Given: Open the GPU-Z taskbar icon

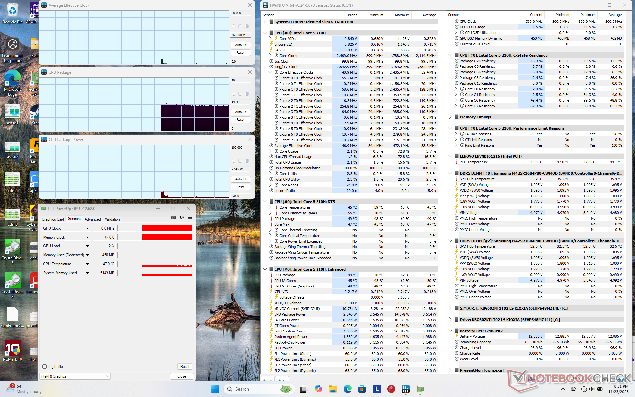Looking at the screenshot, I should coord(420,389).
